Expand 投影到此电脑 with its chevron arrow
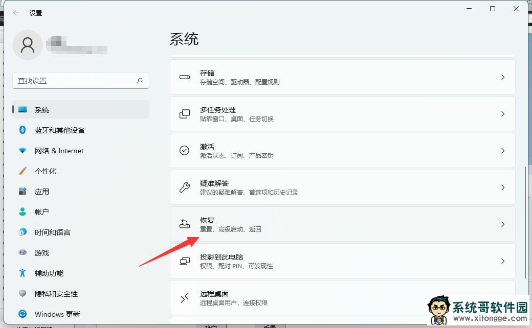 tap(503, 261)
